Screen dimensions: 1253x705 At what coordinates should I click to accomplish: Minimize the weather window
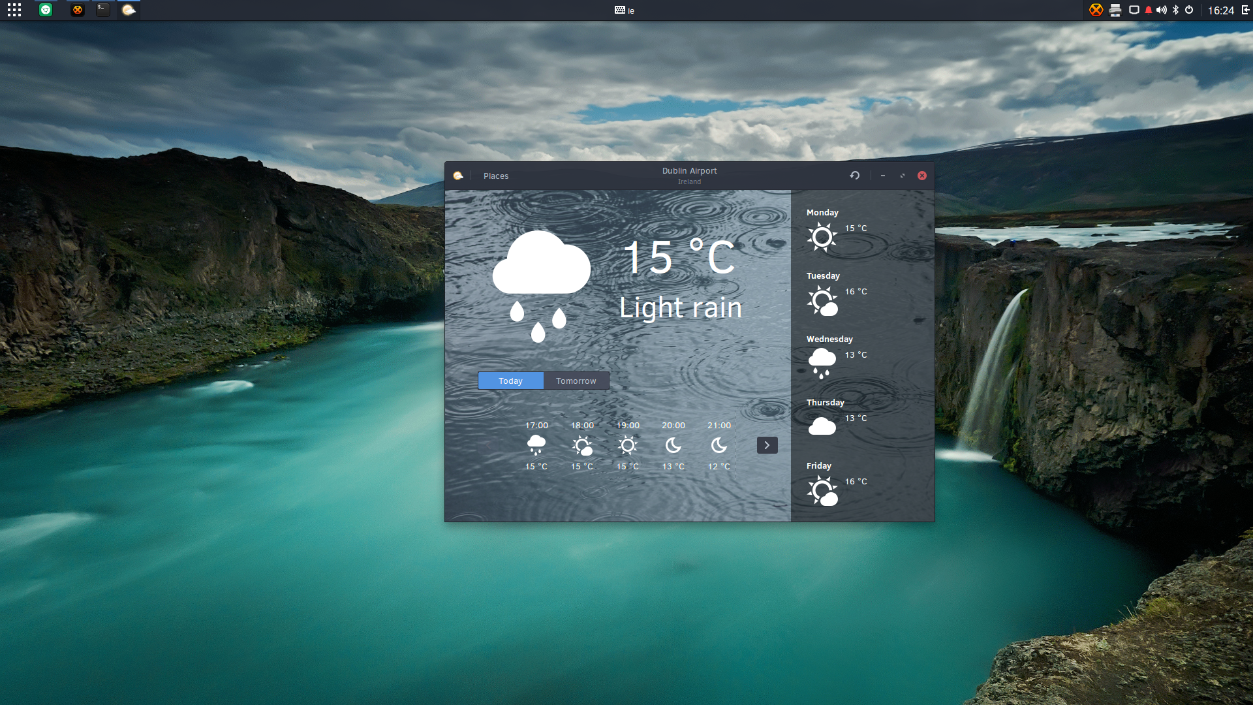pos(883,176)
